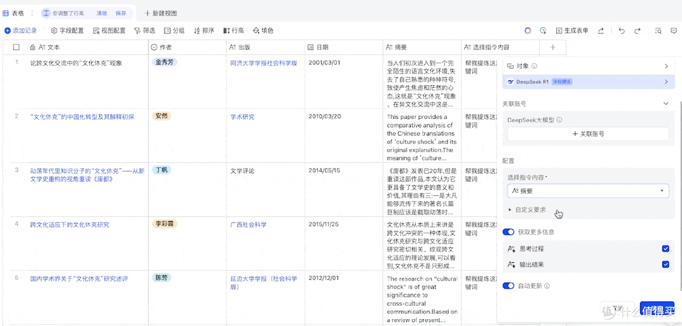Click the colorful AI assistant ring icon
This screenshot has width=682, height=326.
point(528,30)
